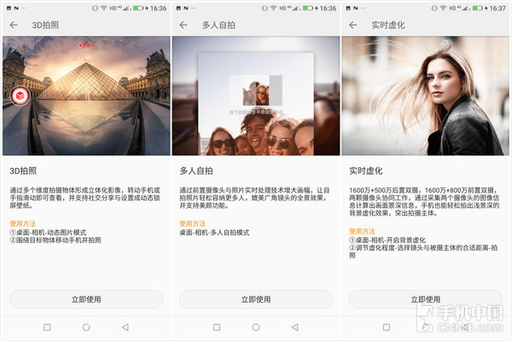Go back from the 3D拍照 screen
Screen dimensions: 512x341
coord(14,25)
